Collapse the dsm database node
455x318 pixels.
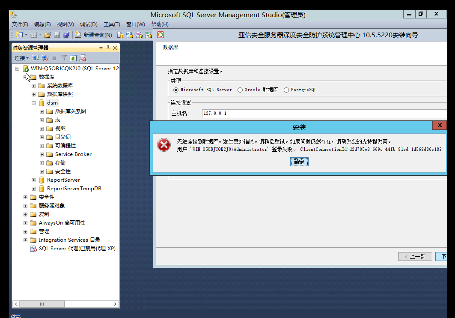point(34,103)
